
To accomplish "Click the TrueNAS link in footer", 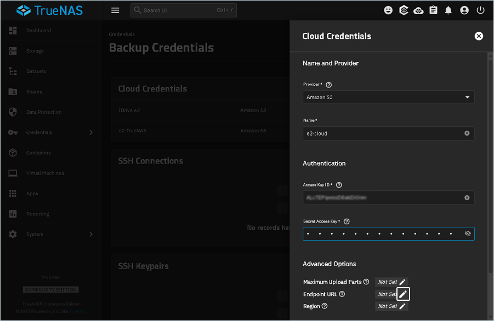I will point(78,311).
